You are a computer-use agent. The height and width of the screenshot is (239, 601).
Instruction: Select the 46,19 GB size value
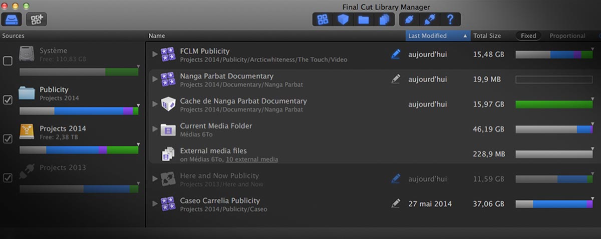[x=489, y=129]
